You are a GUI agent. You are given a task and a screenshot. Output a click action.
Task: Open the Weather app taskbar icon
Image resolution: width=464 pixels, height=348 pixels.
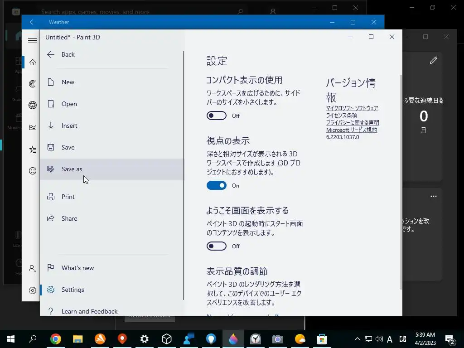(x=300, y=339)
